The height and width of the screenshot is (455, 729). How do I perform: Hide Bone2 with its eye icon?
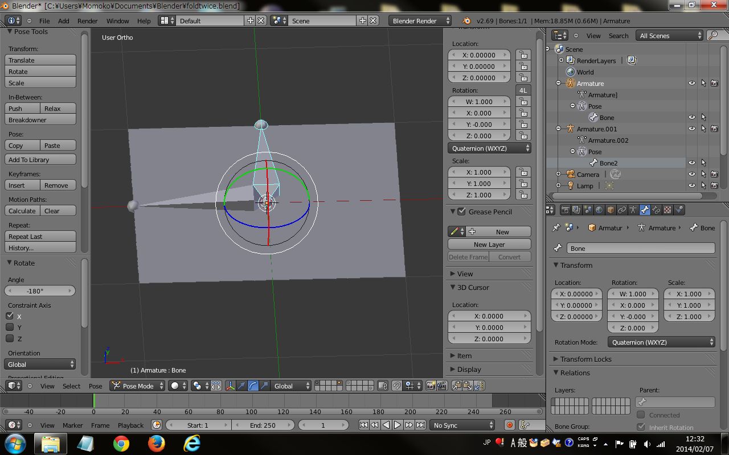(692, 163)
